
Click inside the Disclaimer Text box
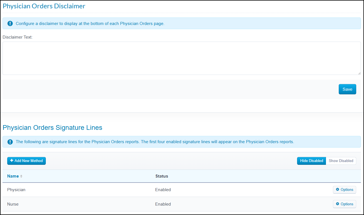tap(182, 58)
